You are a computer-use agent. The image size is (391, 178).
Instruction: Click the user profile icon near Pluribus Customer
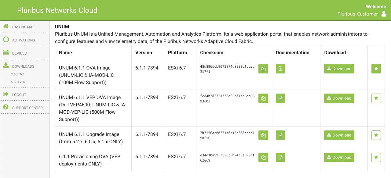coord(384,14)
